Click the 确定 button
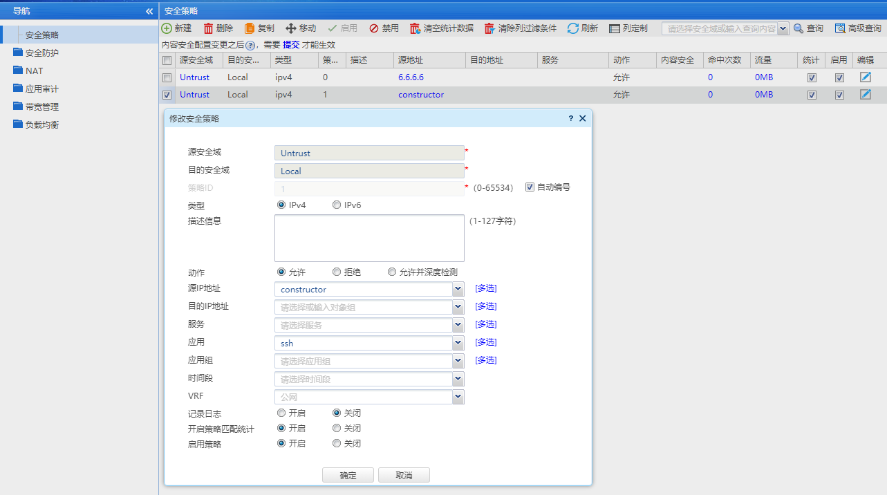 [x=348, y=476]
